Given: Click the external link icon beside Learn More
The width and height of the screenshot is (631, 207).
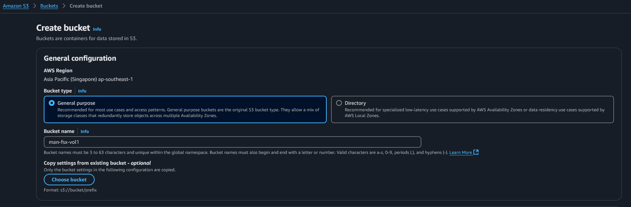Looking at the screenshot, I should [476, 152].
